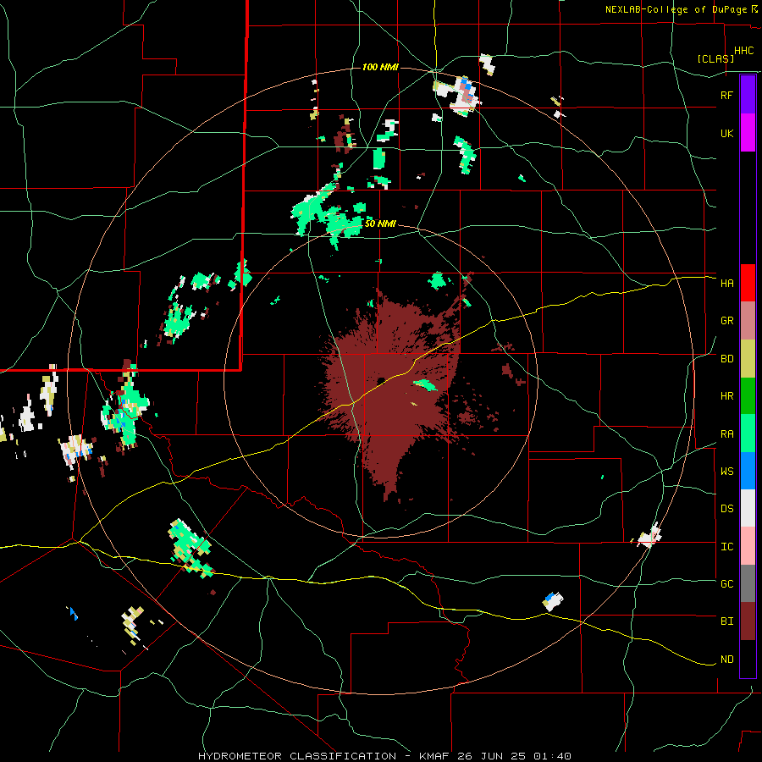Click the ND black legend swatch

(x=748, y=659)
